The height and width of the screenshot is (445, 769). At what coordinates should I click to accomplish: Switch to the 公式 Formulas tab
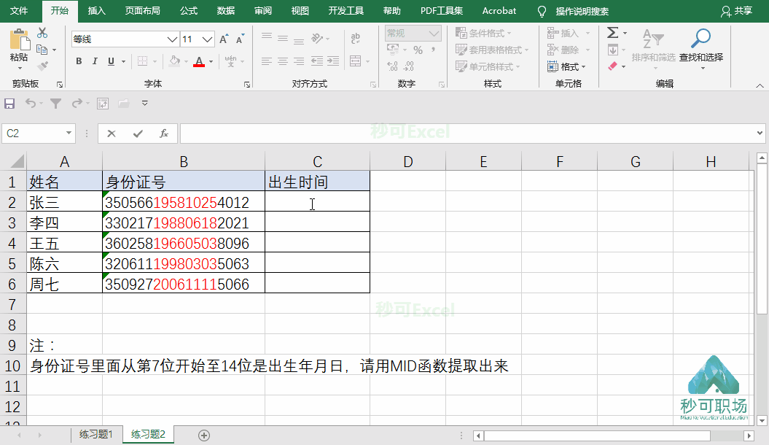(x=188, y=11)
